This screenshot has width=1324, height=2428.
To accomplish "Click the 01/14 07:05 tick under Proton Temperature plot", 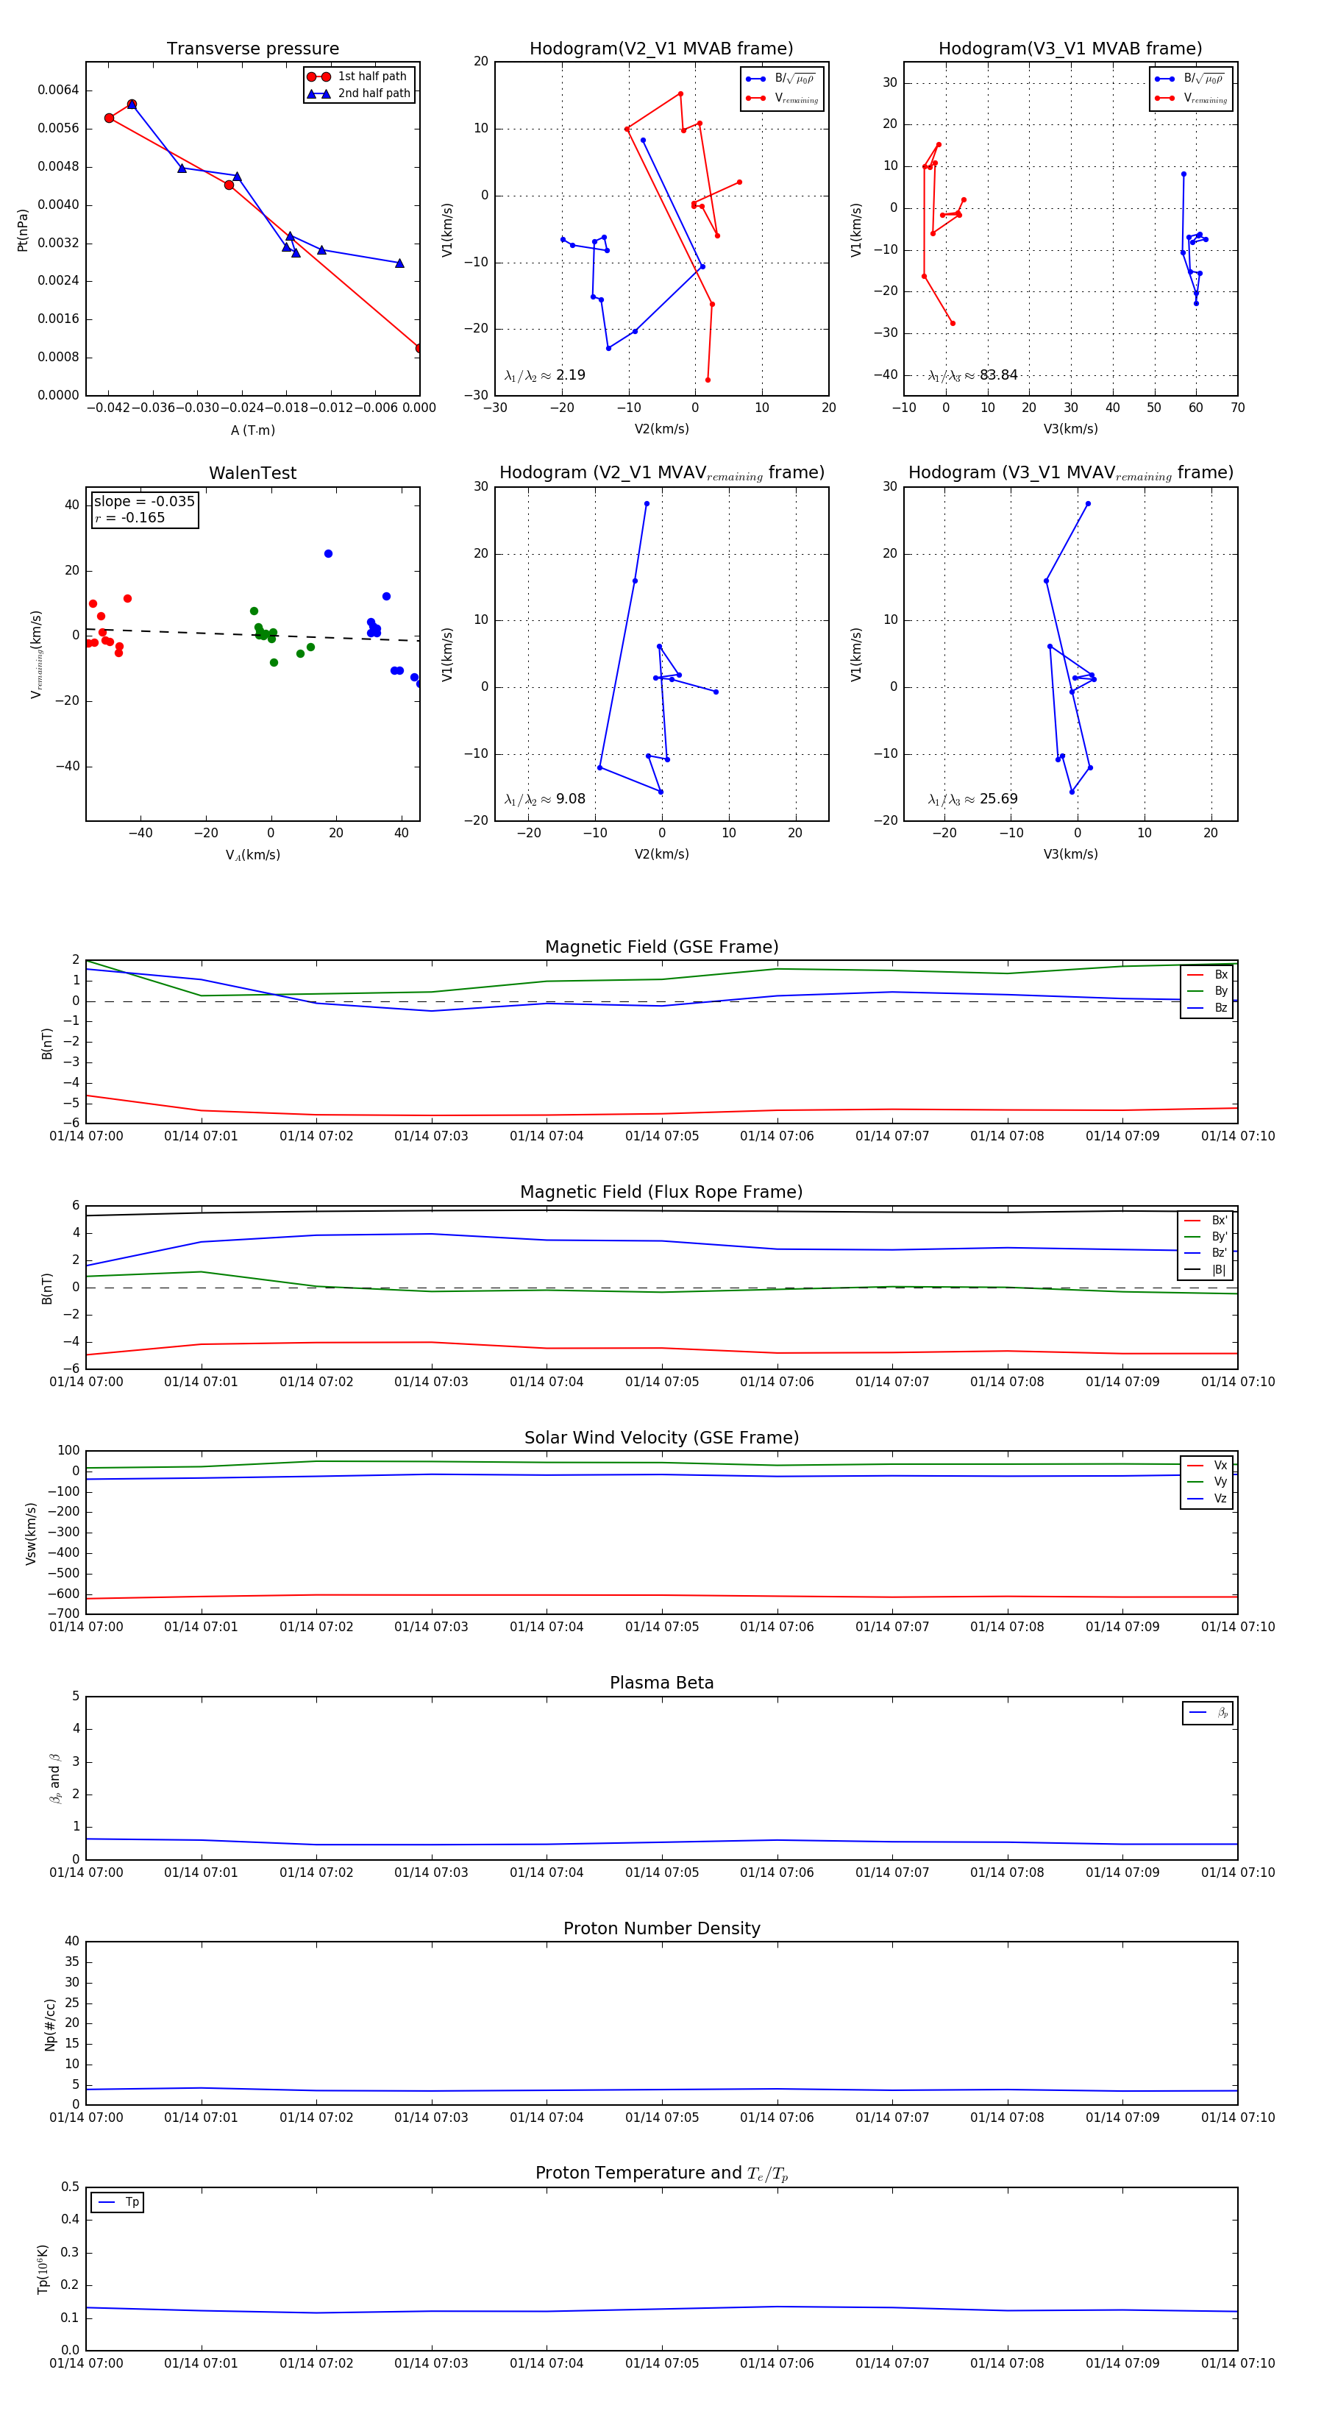I will (661, 2363).
